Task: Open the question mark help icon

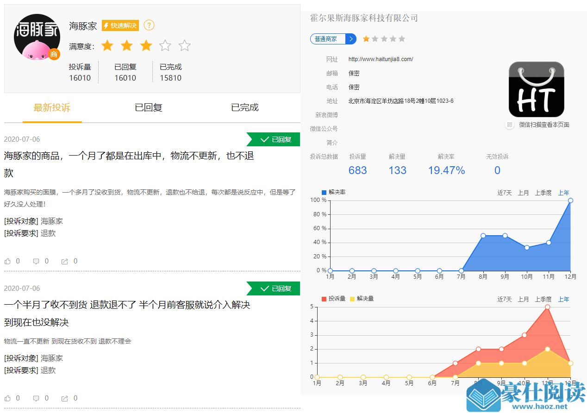Action: (149, 25)
